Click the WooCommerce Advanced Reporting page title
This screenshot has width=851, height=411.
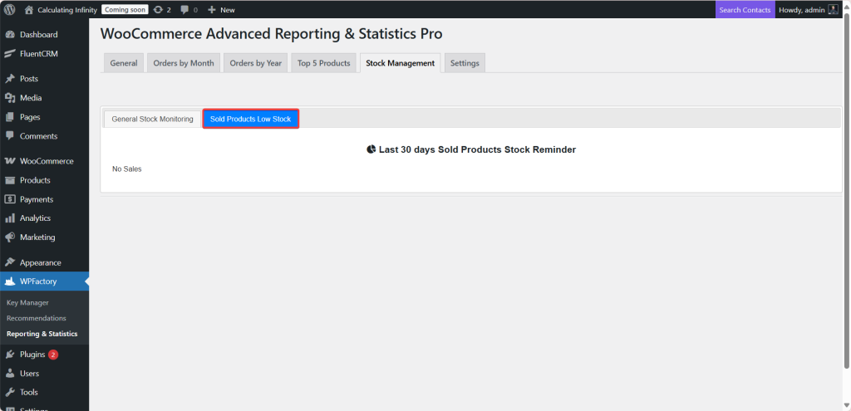point(272,33)
